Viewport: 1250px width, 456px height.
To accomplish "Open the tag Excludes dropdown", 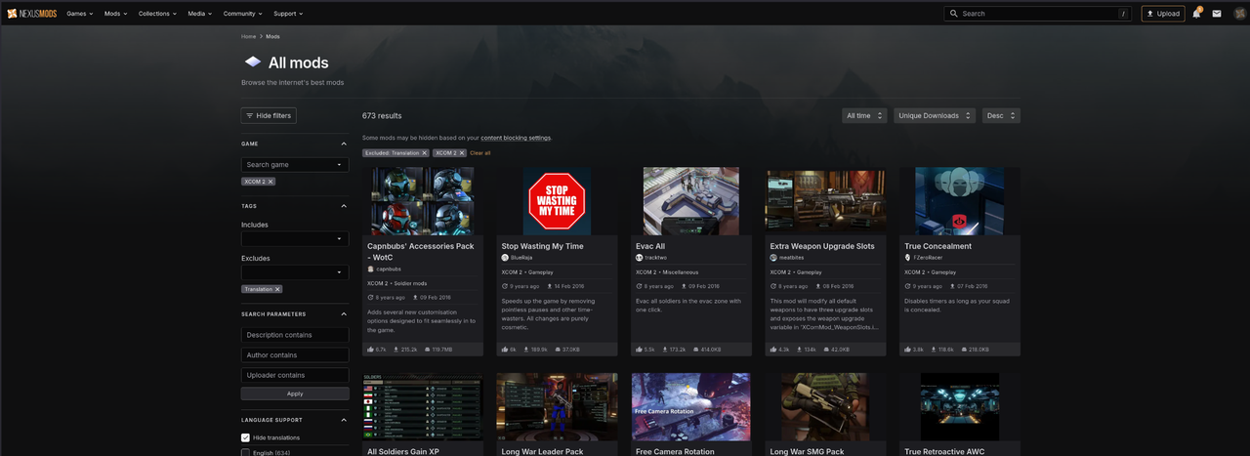I will [295, 272].
